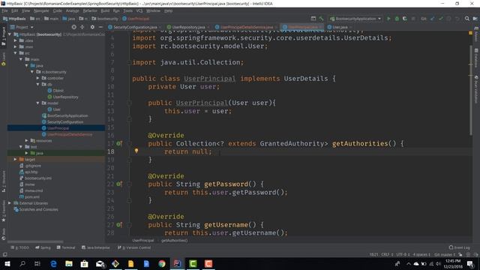Collapse all icon in Project panel header

82,27
